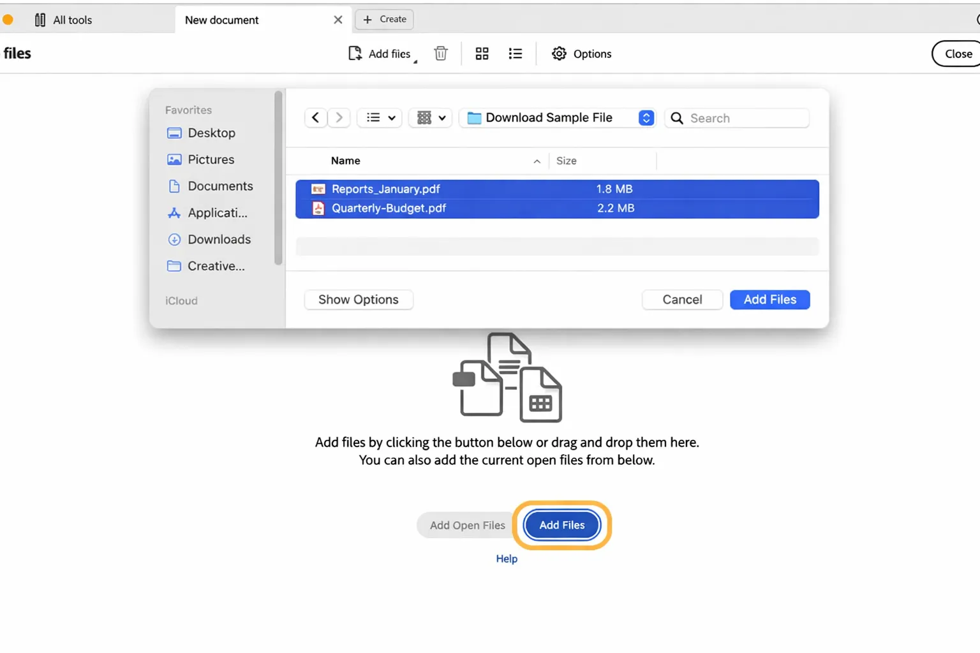Open Downloads from the sidebar

tap(219, 239)
